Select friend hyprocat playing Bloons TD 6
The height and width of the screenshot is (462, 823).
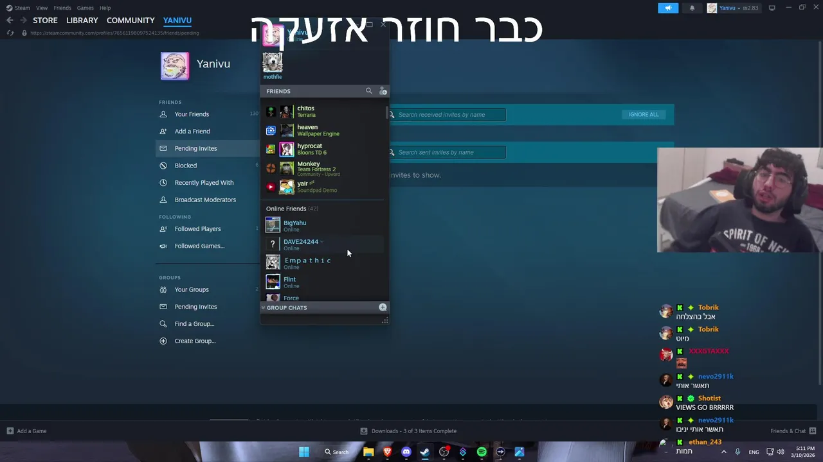tap(323, 149)
